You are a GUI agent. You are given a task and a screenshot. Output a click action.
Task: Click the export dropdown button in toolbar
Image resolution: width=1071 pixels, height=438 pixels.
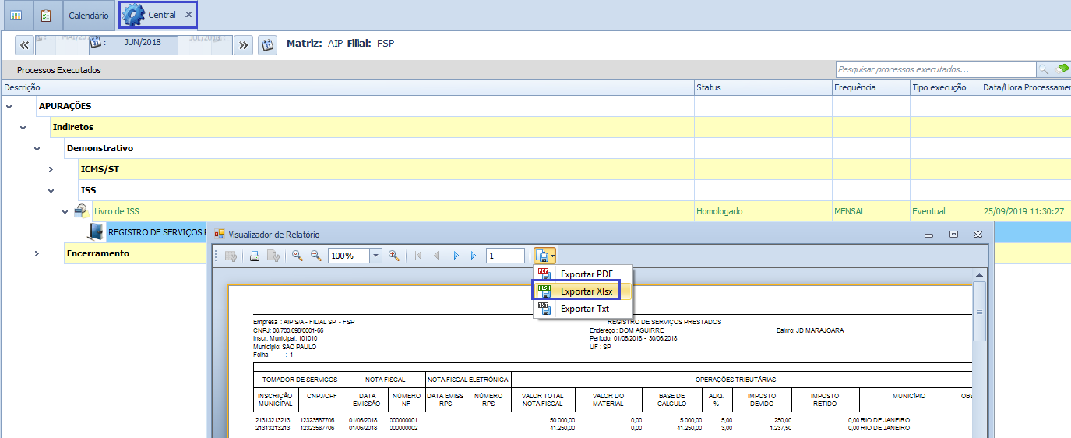(x=544, y=256)
